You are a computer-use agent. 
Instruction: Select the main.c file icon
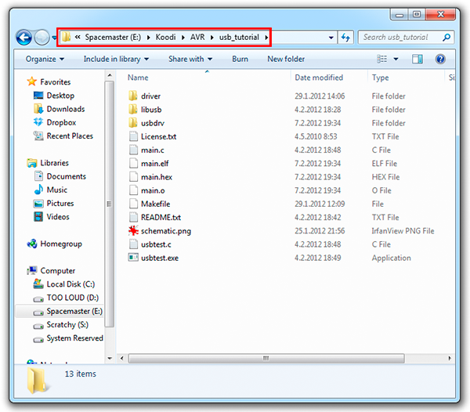click(x=133, y=150)
